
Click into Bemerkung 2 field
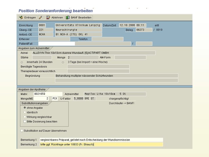point(101,144)
